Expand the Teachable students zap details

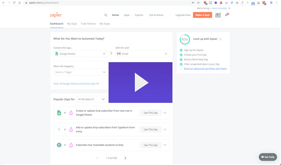tap(165, 145)
